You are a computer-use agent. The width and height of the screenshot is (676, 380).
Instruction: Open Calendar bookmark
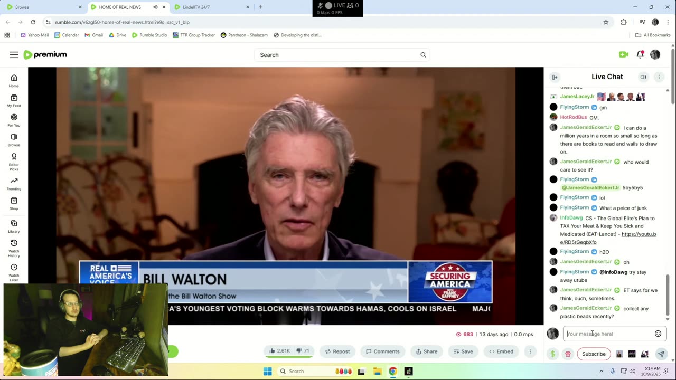(x=67, y=35)
